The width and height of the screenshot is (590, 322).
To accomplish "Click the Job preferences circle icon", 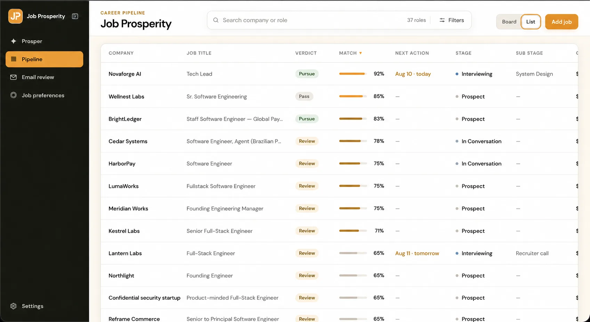I will (x=14, y=95).
